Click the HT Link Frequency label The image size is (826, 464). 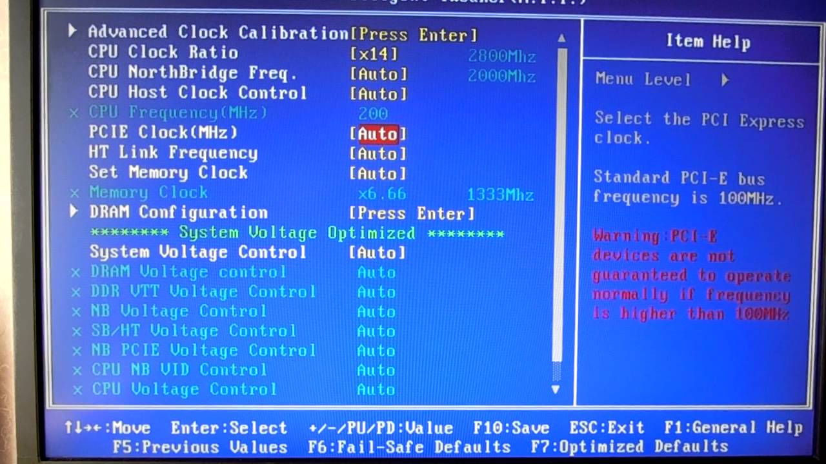pyautogui.click(x=173, y=153)
